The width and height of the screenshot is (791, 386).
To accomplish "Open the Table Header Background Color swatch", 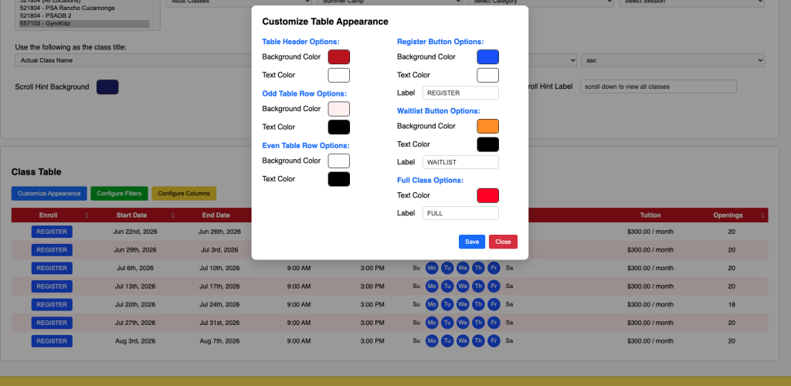I will click(x=338, y=57).
